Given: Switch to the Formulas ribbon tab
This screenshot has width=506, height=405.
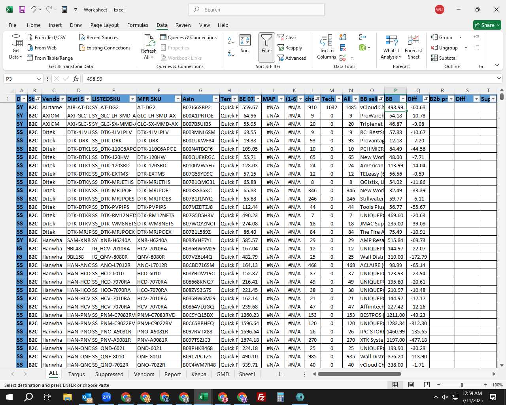Looking at the screenshot, I should coord(138,25).
